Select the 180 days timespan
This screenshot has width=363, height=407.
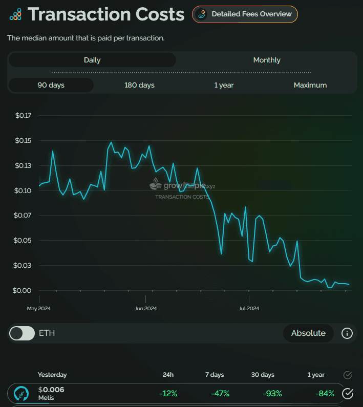point(139,85)
